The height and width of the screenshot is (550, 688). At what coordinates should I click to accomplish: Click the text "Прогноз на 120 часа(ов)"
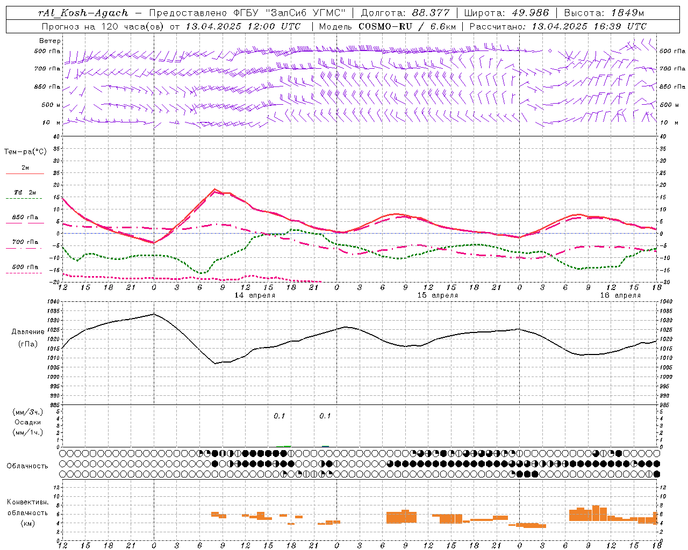(104, 26)
